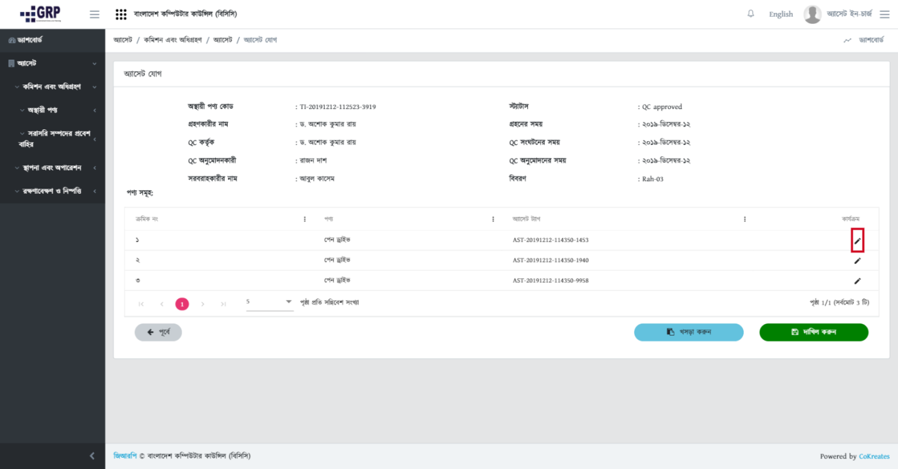The height and width of the screenshot is (469, 898).
Task: Expand the স্থাপনা এবং অপারেশন sidebar menu
Action: [56, 168]
